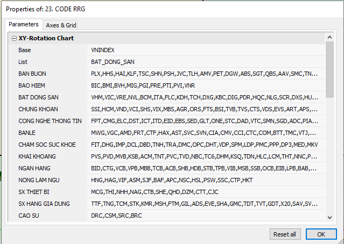Click the vertical scrollbar thumb

[x=329, y=69]
